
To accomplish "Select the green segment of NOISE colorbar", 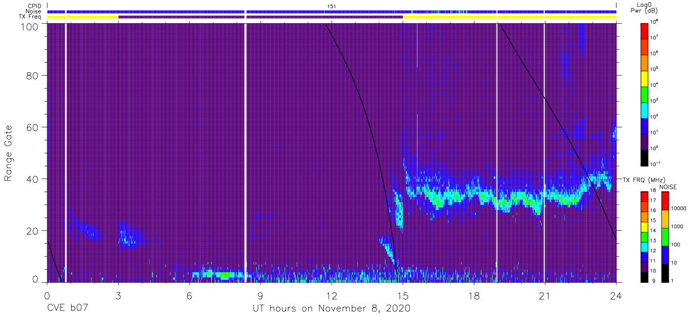I will tap(665, 237).
